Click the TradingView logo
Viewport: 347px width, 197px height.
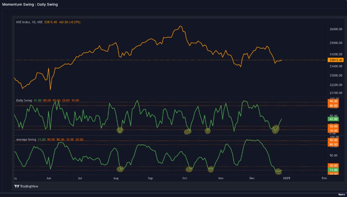point(26,186)
